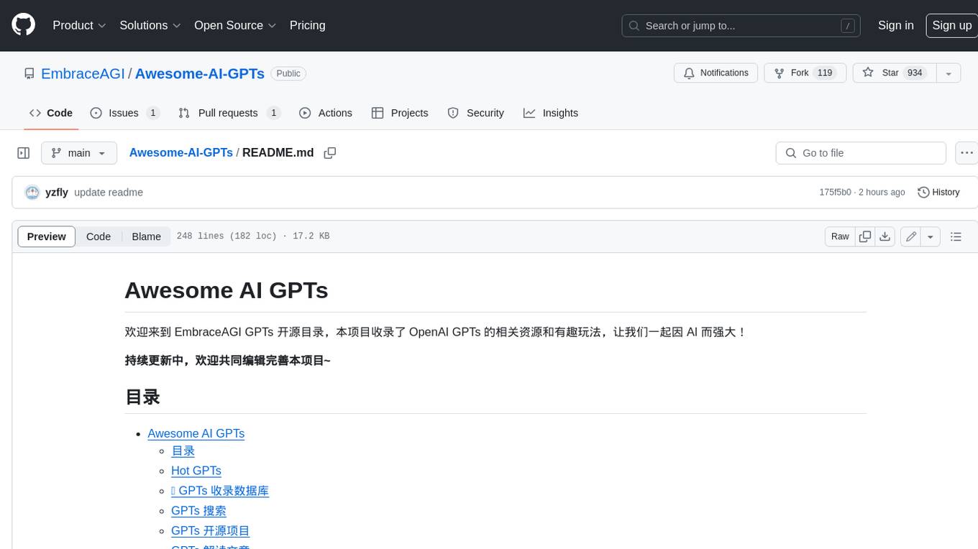Jump to GPTs 收录数据库 section
The height and width of the screenshot is (549, 978).
(x=220, y=491)
